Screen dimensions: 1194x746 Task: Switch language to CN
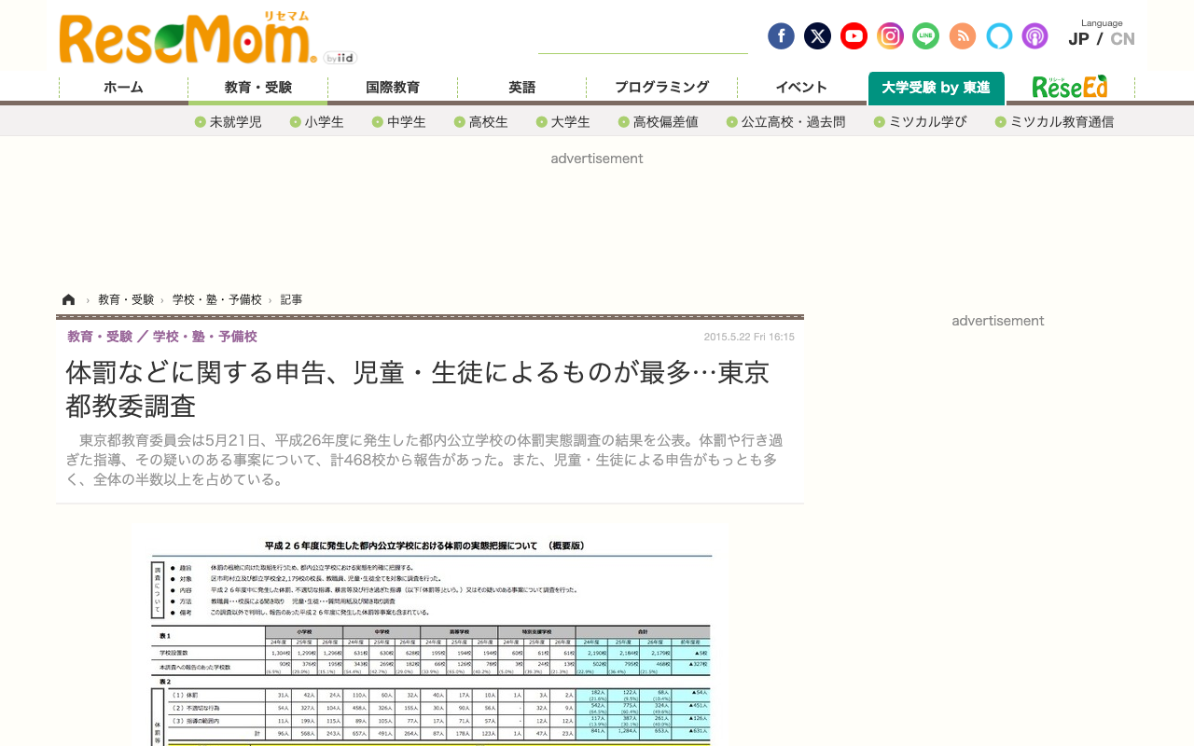tap(1122, 39)
